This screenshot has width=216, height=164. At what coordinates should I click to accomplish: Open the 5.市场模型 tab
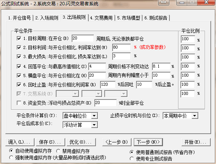128,18
